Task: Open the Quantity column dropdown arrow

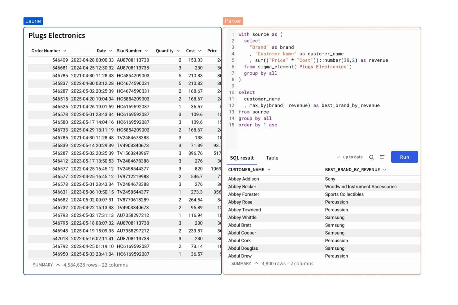Action: click(178, 51)
